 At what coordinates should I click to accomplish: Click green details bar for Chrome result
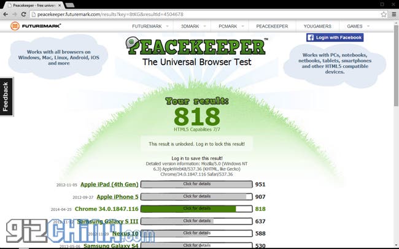196,209
